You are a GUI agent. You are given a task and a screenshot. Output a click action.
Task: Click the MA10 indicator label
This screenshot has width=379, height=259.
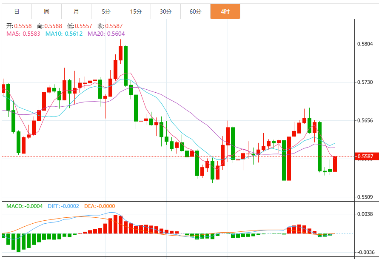[64, 34]
